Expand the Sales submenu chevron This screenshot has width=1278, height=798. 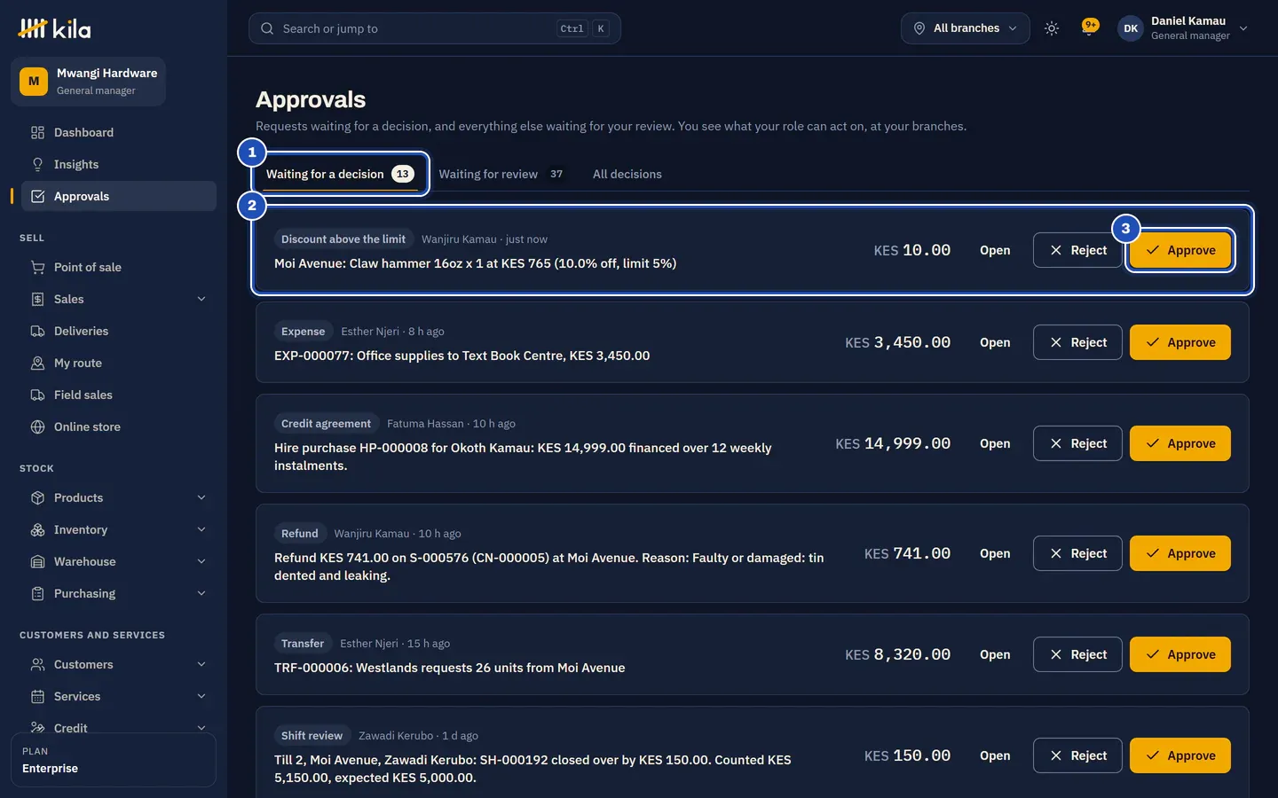pyautogui.click(x=201, y=299)
